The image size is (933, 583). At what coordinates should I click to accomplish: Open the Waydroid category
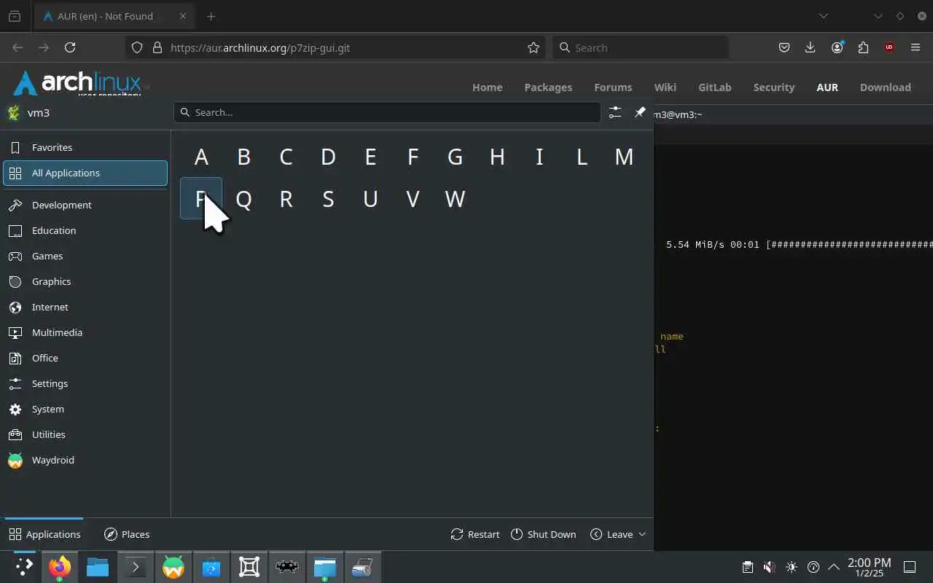(x=85, y=460)
